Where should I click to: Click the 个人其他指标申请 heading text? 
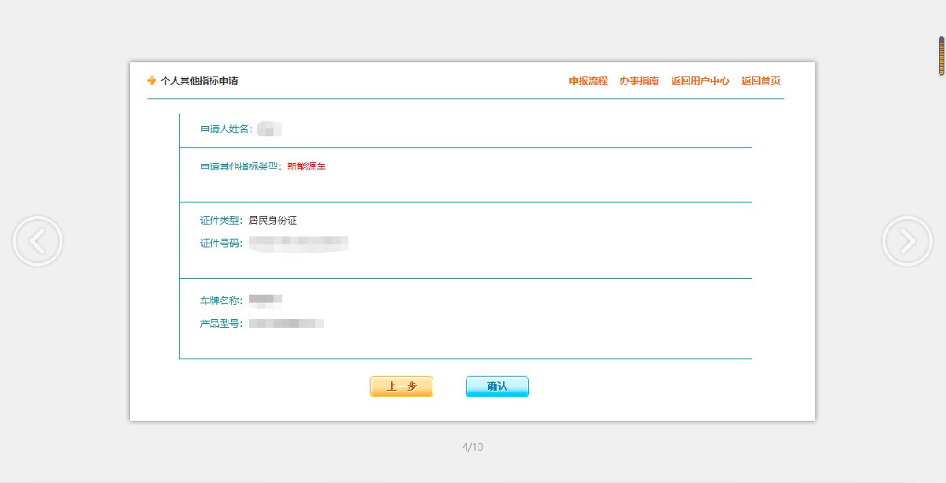pos(199,81)
